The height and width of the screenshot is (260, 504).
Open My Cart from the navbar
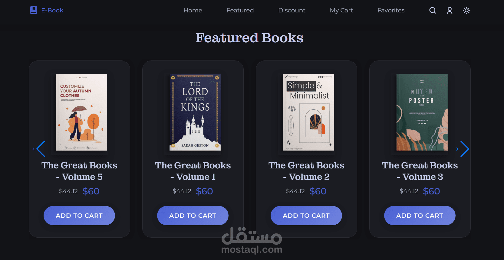click(x=341, y=10)
